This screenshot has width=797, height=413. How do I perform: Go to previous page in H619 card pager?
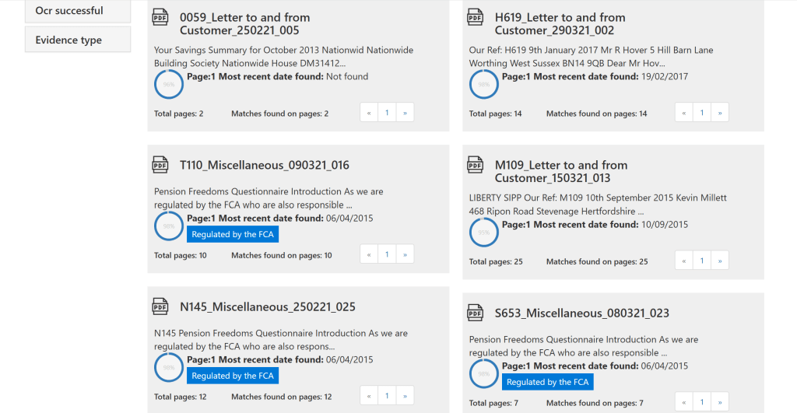click(x=684, y=112)
